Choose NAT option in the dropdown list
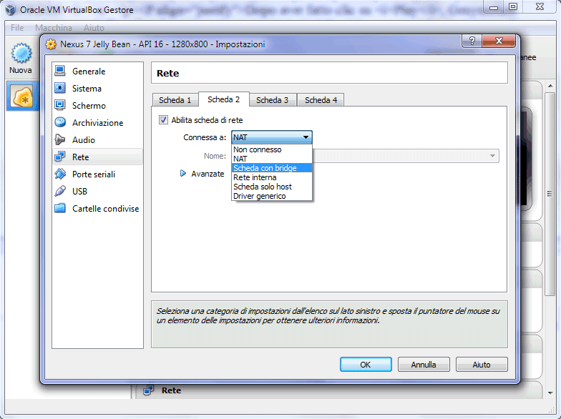 [x=272, y=159]
